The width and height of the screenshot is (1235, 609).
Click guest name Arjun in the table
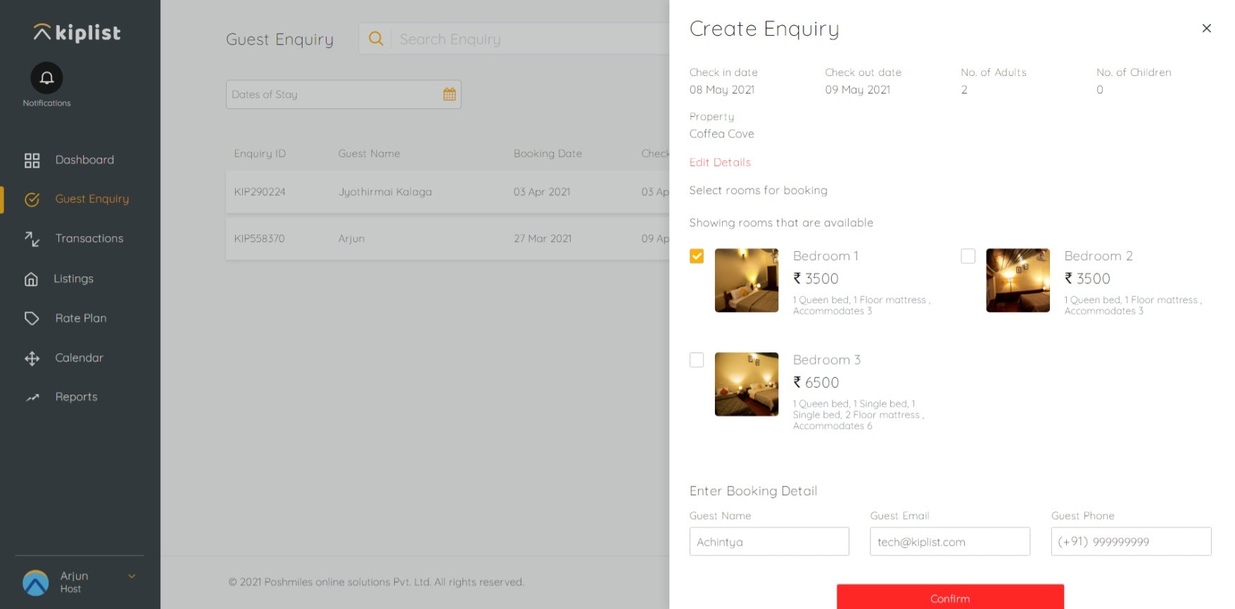coord(351,238)
